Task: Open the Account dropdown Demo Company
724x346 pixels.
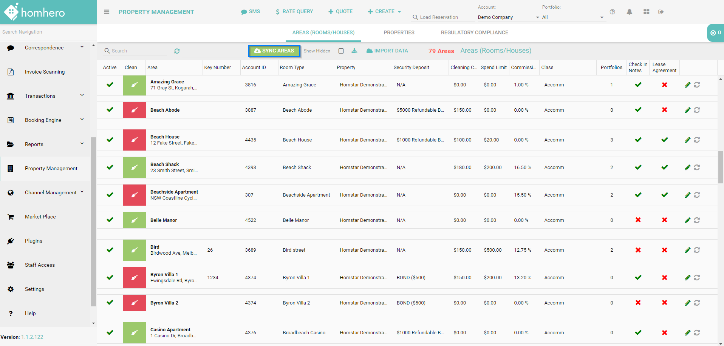Action: pos(508,17)
